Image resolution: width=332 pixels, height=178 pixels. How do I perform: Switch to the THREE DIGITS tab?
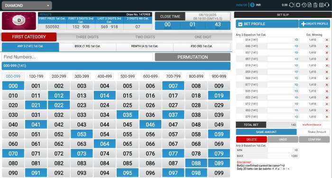click(87, 37)
